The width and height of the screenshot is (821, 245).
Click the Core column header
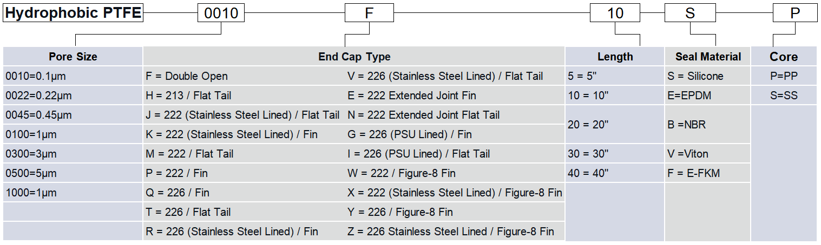783,57
